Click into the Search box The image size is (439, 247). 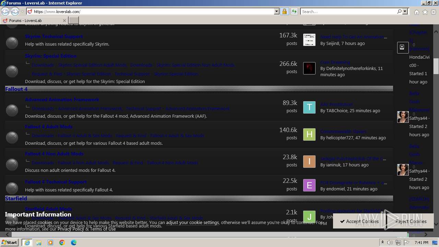[348, 11]
